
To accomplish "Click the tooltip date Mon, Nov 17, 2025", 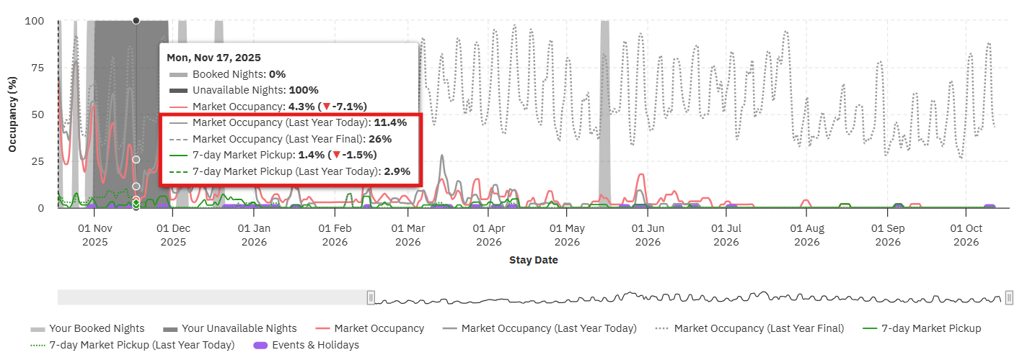I will 213,58.
